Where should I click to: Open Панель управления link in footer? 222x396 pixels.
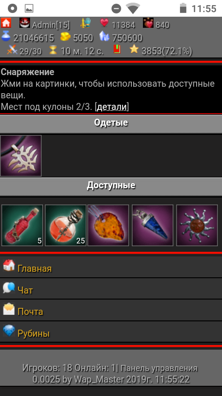point(159,368)
